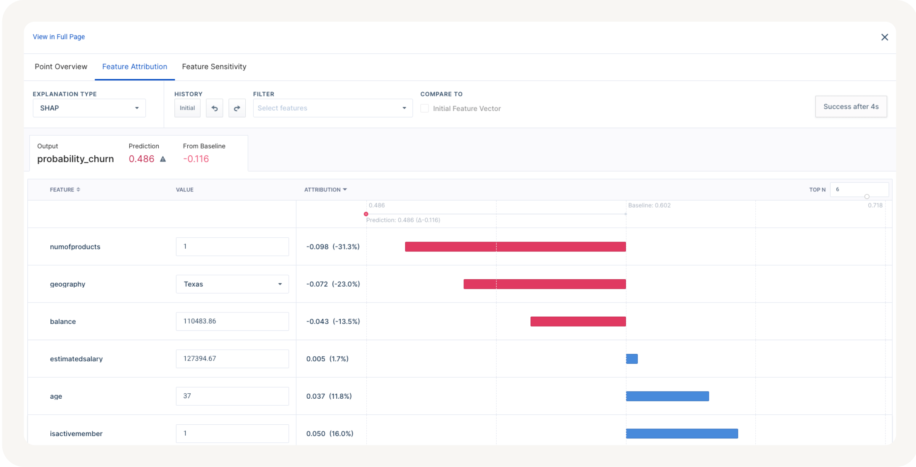916x467 pixels.
Task: Open View in Full Page
Action: (x=59, y=37)
